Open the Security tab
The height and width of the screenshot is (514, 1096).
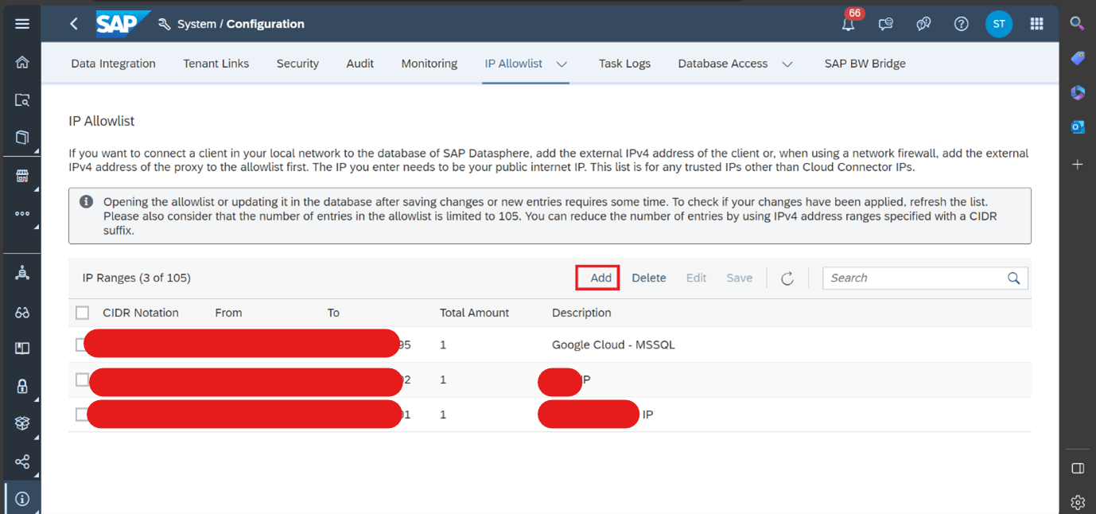pyautogui.click(x=297, y=64)
